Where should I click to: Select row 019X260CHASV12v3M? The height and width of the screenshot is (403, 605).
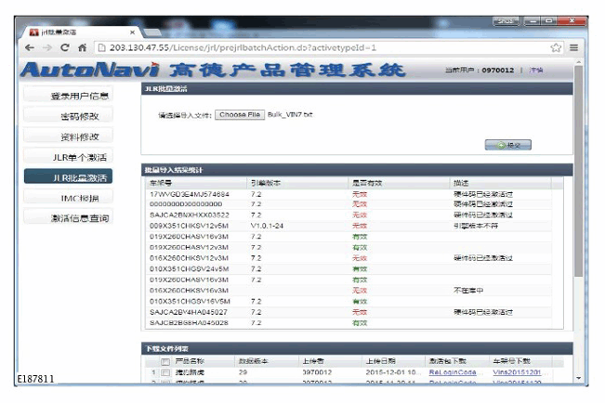coord(349,247)
